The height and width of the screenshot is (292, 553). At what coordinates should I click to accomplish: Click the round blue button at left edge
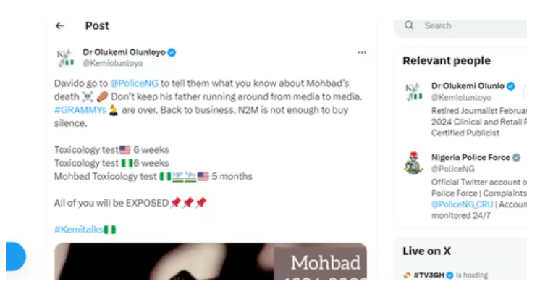[15, 256]
